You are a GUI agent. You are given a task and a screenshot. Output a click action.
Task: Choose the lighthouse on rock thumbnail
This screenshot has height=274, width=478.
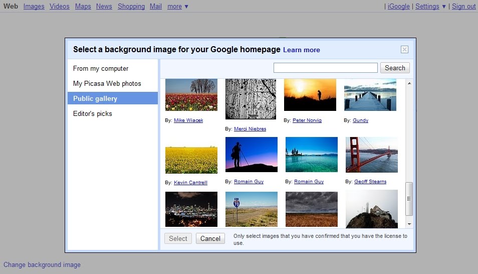pos(372,209)
